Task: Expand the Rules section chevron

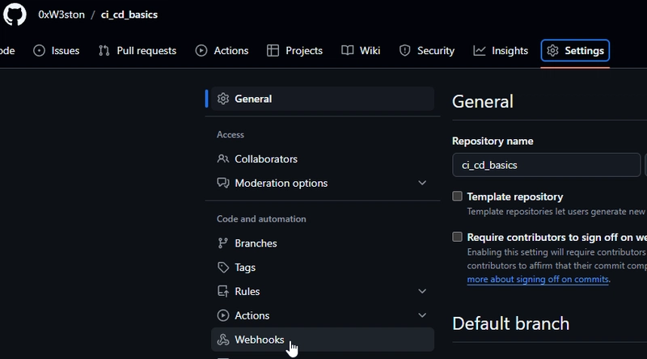Action: 421,291
